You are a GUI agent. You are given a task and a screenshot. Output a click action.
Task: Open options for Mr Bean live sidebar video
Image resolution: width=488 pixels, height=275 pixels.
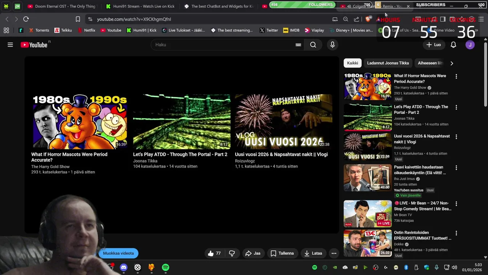[456, 204]
